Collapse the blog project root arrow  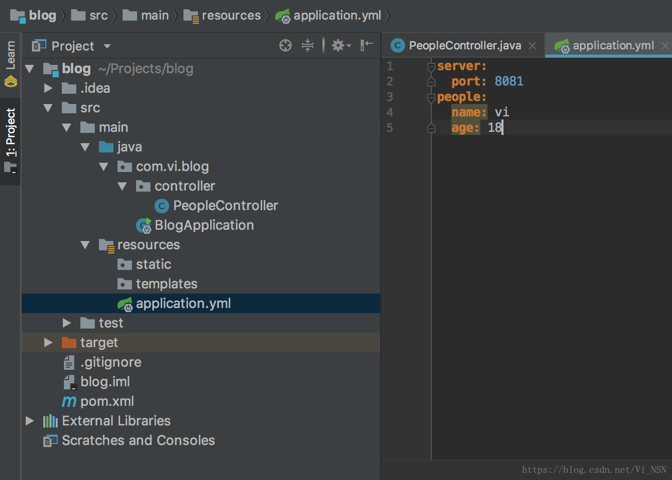[29, 68]
